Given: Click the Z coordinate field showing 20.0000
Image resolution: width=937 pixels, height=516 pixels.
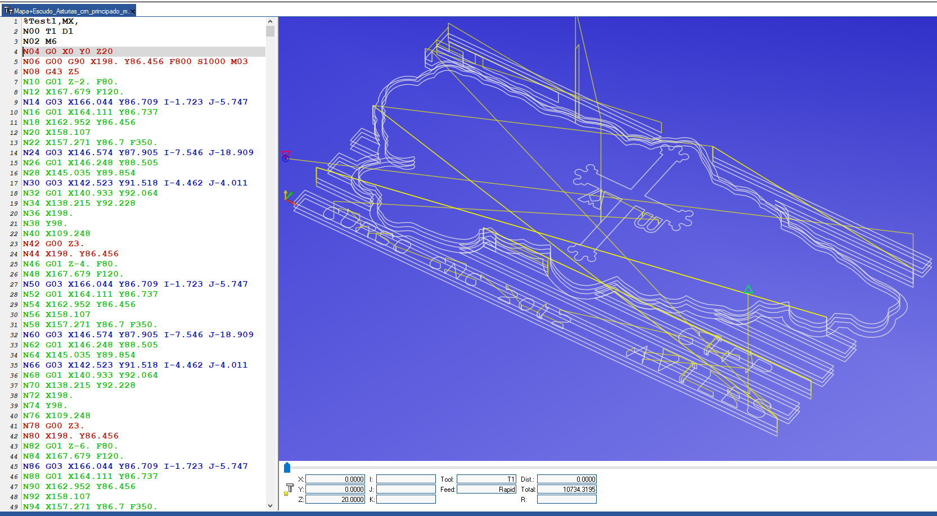Looking at the screenshot, I should tap(335, 499).
